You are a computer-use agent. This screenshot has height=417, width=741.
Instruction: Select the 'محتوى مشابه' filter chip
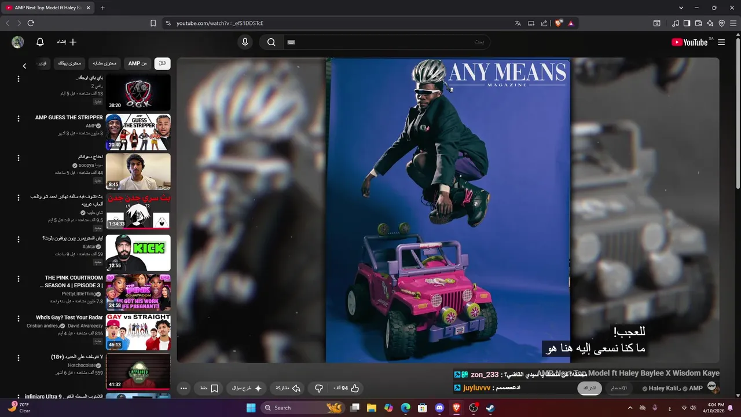tap(105, 63)
